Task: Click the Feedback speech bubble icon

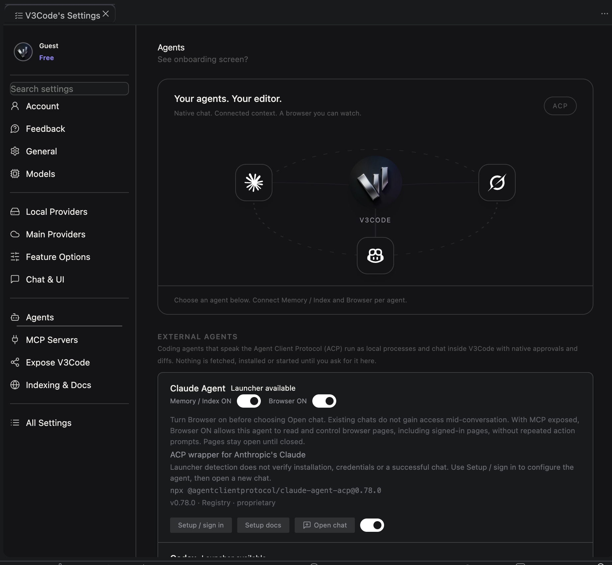Action: [15, 129]
